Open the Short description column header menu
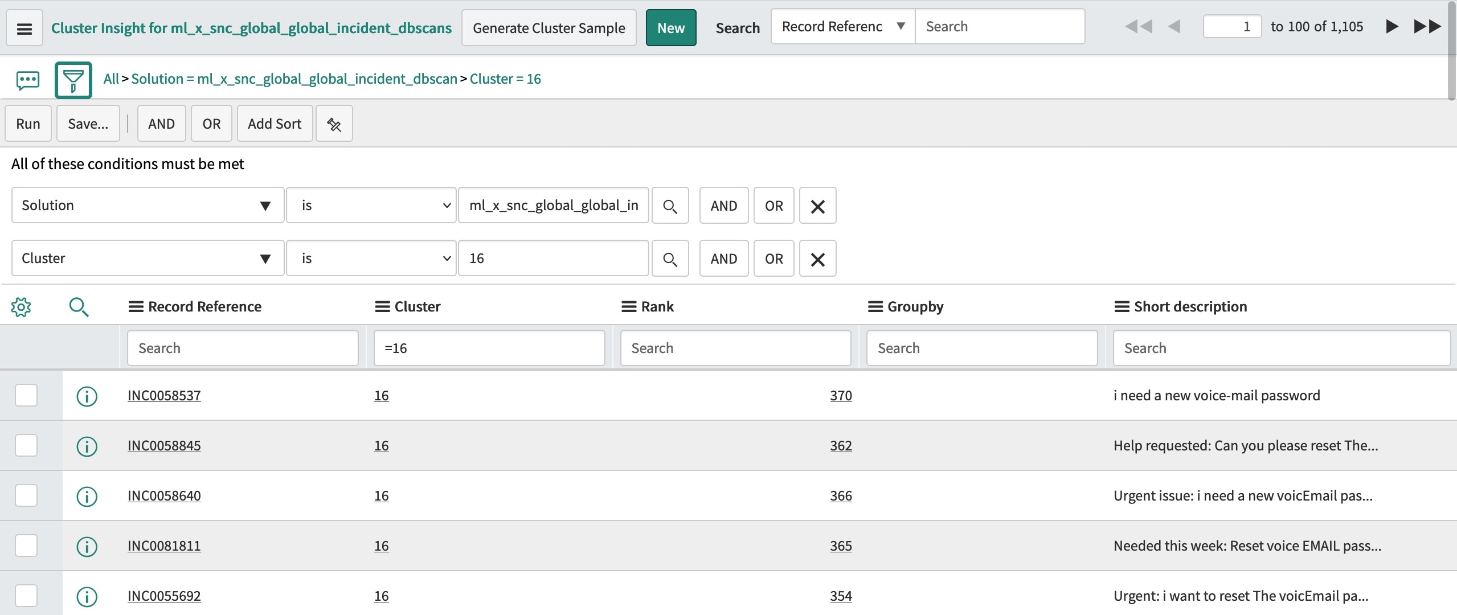The width and height of the screenshot is (1457, 615). [x=1122, y=306]
